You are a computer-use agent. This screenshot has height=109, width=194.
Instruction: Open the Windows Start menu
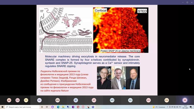coord(2,107)
